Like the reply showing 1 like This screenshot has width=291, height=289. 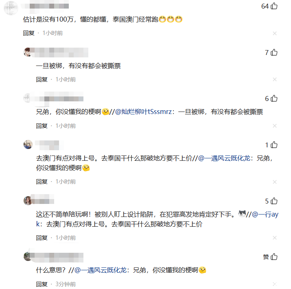274,145
